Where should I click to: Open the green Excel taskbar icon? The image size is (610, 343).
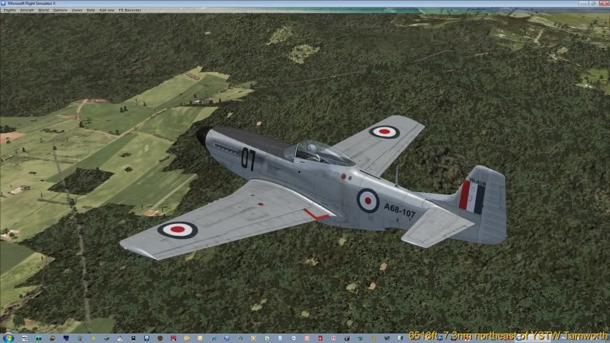click(x=266, y=338)
